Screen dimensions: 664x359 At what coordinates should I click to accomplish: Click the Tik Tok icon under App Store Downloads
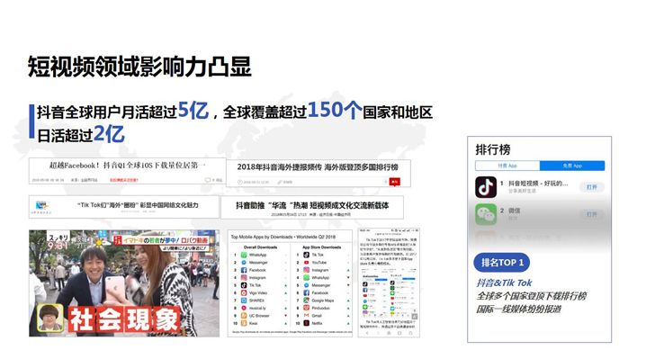click(x=307, y=255)
